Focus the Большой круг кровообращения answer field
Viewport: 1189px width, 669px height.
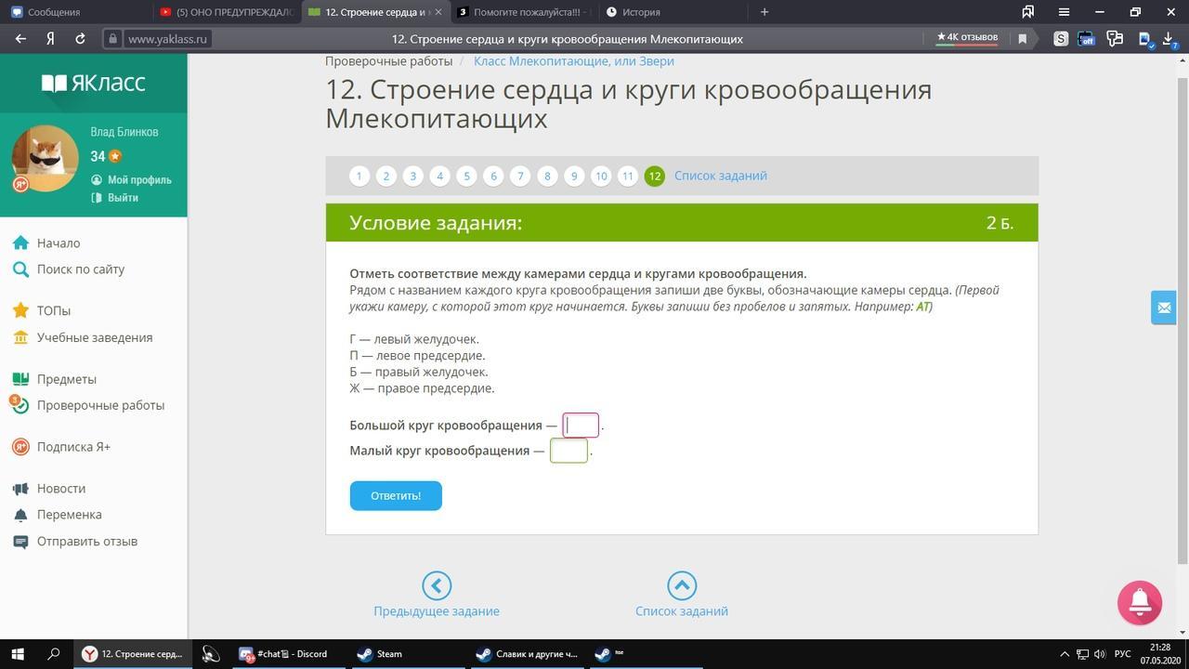[x=581, y=426]
